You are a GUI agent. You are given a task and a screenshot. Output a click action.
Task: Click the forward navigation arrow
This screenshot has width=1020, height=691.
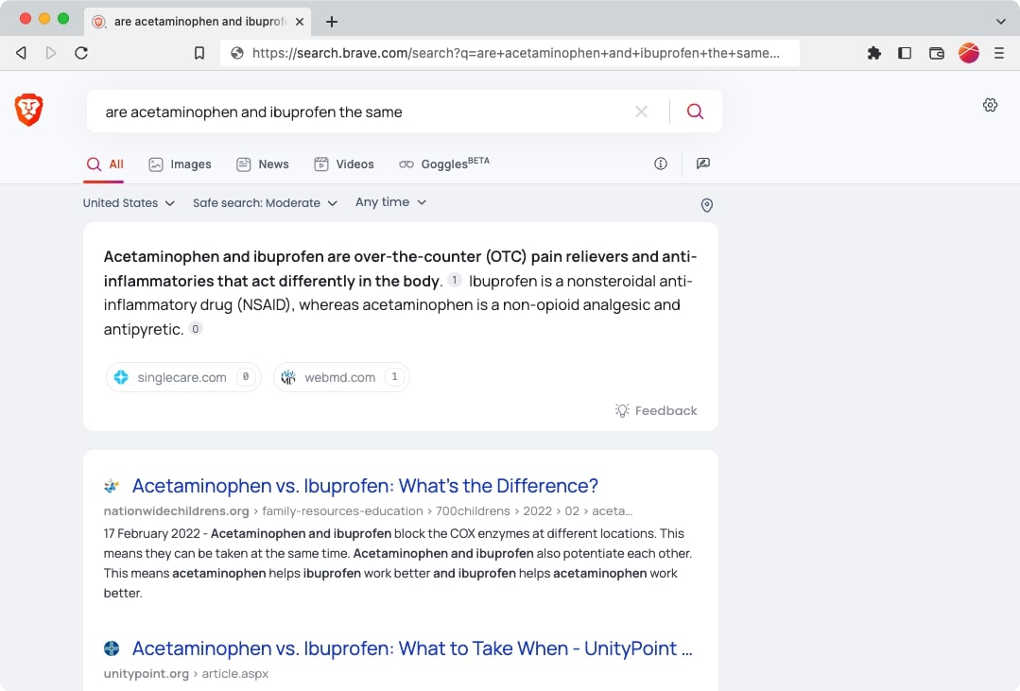[x=51, y=53]
